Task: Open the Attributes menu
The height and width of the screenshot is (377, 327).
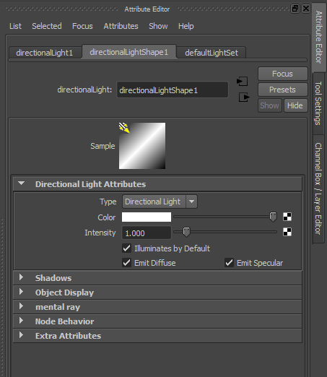Action: pyautogui.click(x=121, y=26)
